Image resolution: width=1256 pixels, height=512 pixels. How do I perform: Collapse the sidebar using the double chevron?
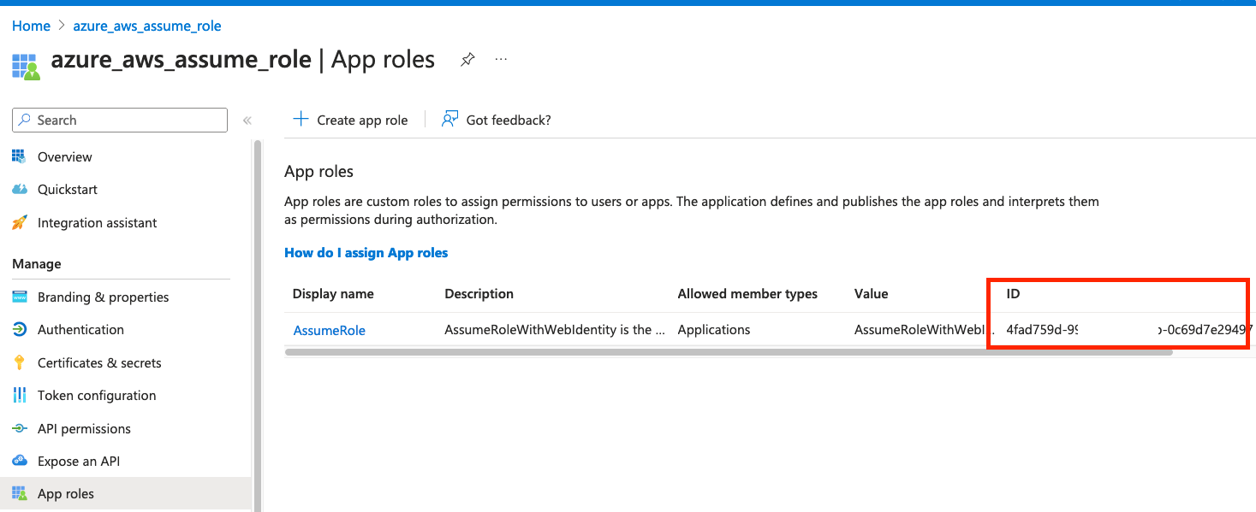[247, 120]
